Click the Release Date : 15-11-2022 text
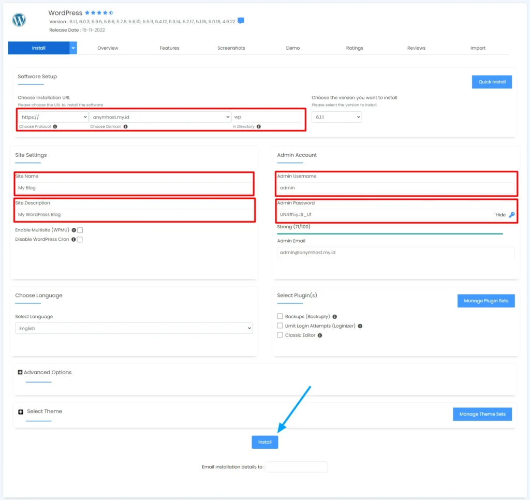The image size is (530, 500). 77,30
